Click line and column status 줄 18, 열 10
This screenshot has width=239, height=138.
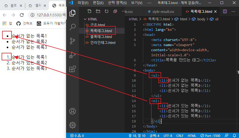coord(137,136)
